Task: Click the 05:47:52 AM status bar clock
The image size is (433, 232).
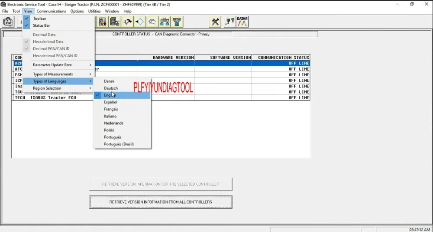Action: (x=420, y=229)
